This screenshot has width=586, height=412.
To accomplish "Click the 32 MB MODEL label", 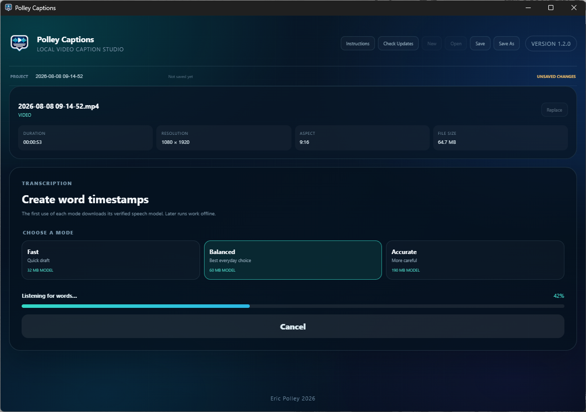I will pyautogui.click(x=40, y=270).
